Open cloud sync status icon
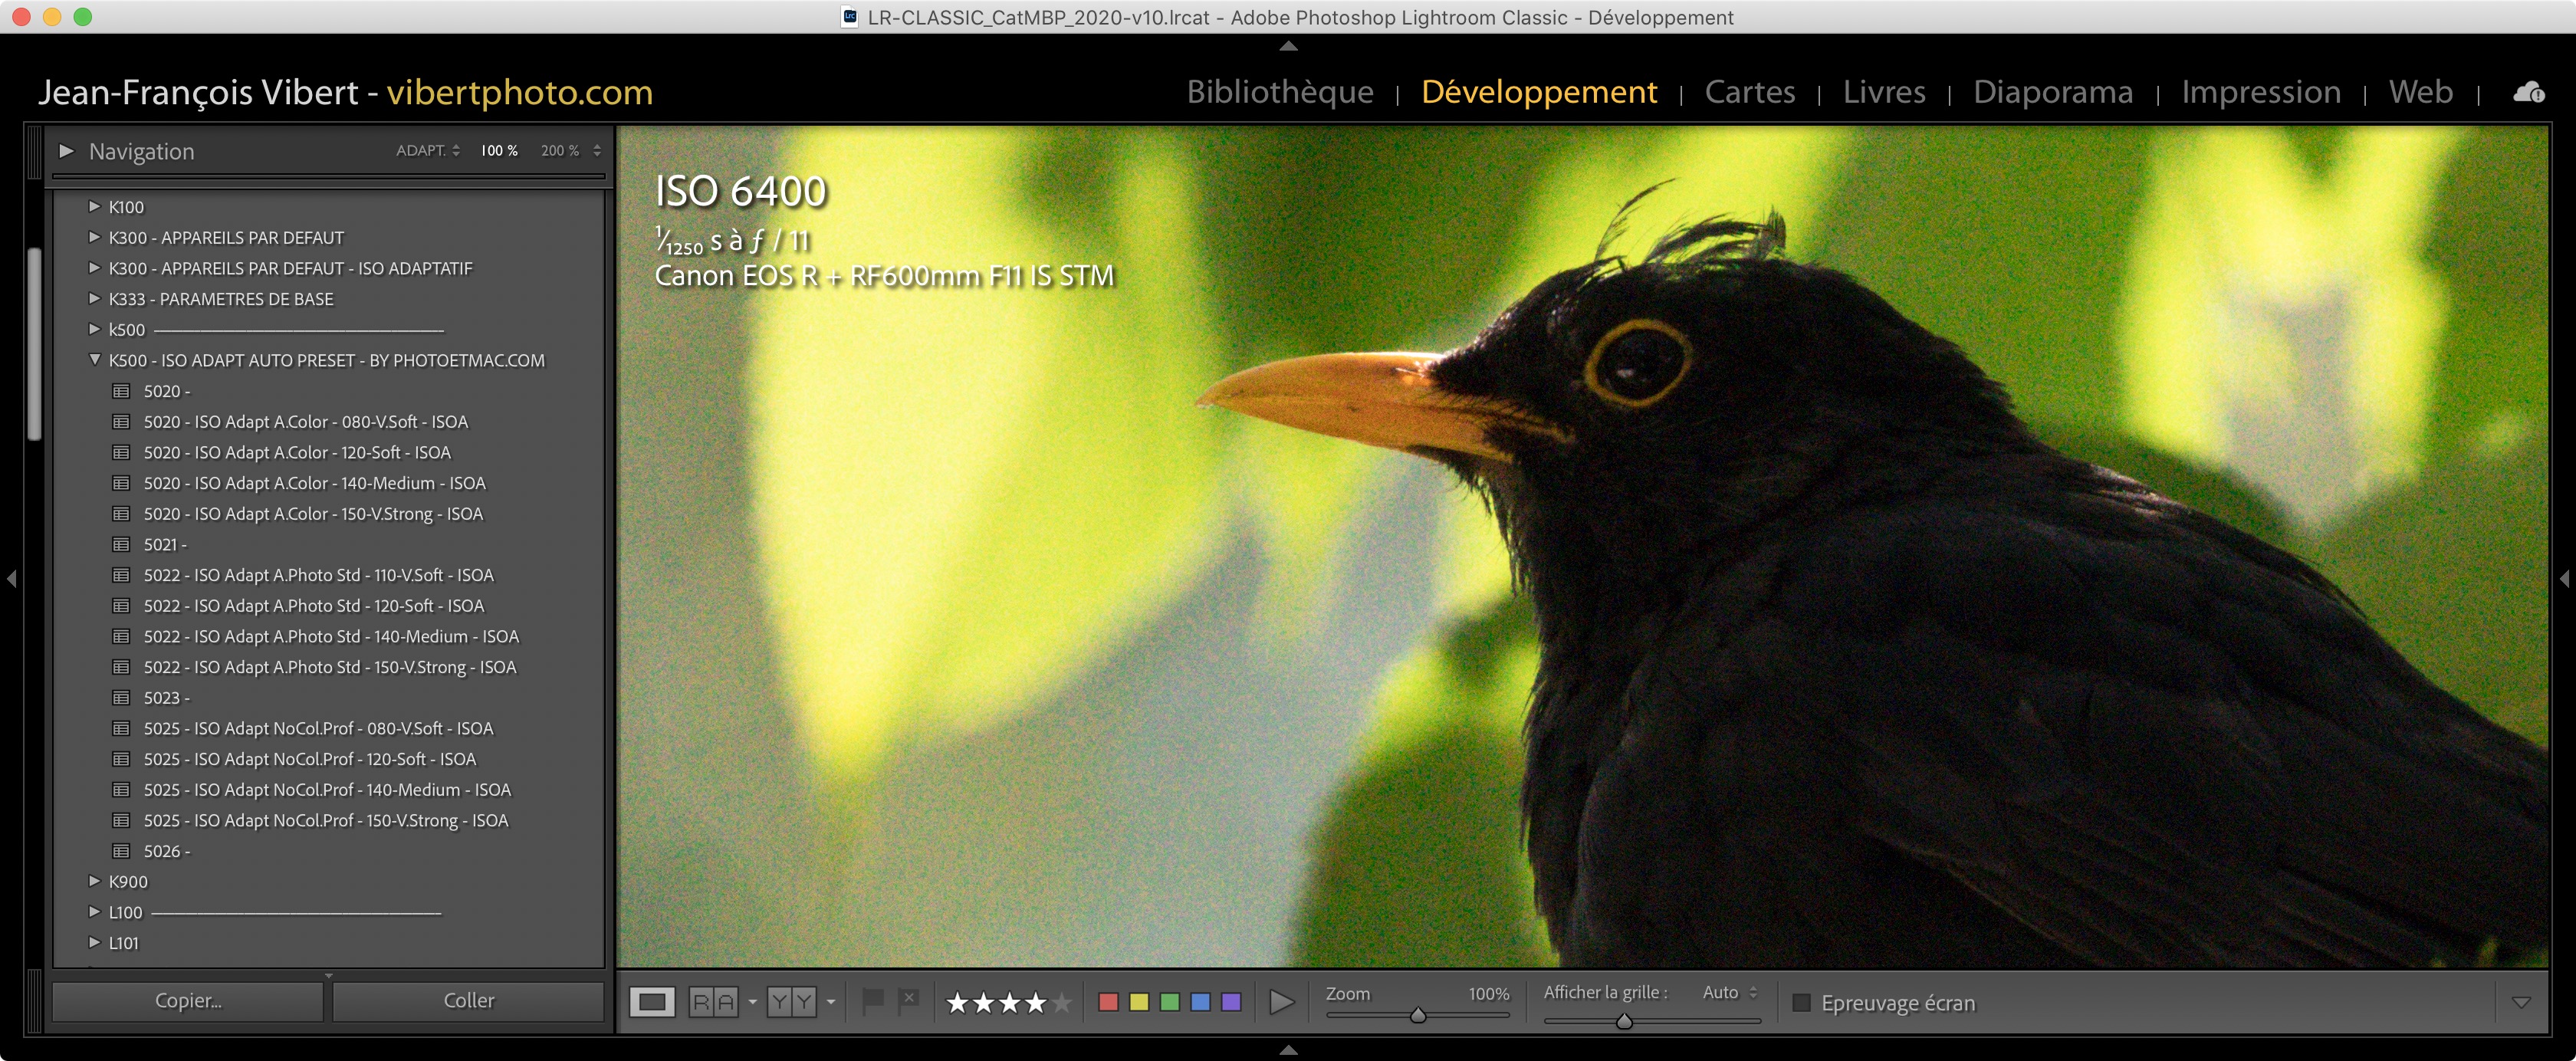This screenshot has height=1061, width=2576. (2528, 93)
